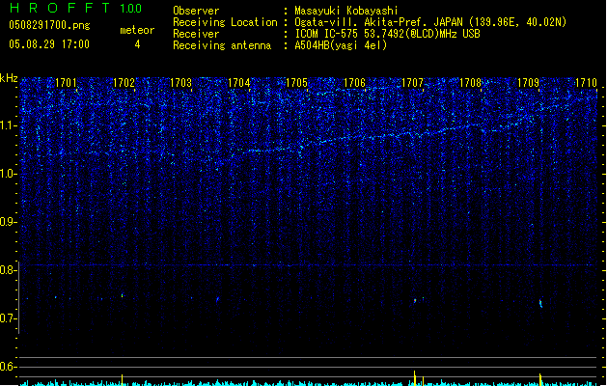
Task: Select the 1710 time marker
Action: 586,83
